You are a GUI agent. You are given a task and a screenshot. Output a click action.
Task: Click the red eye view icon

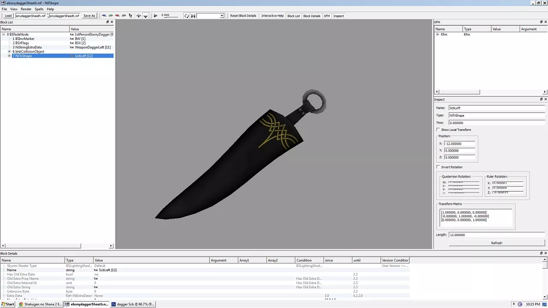[x=117, y=16]
